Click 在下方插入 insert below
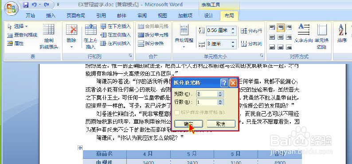Screen dimensions: 352x164 tap(116, 26)
